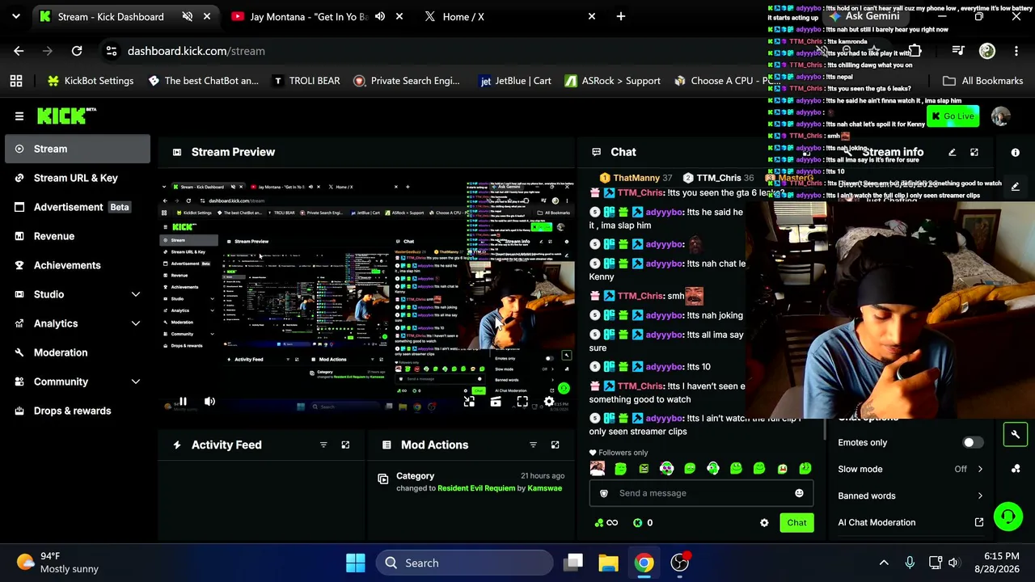This screenshot has height=582, width=1035.
Task: Open Kamswae user link in Mod Actions
Action: click(545, 488)
